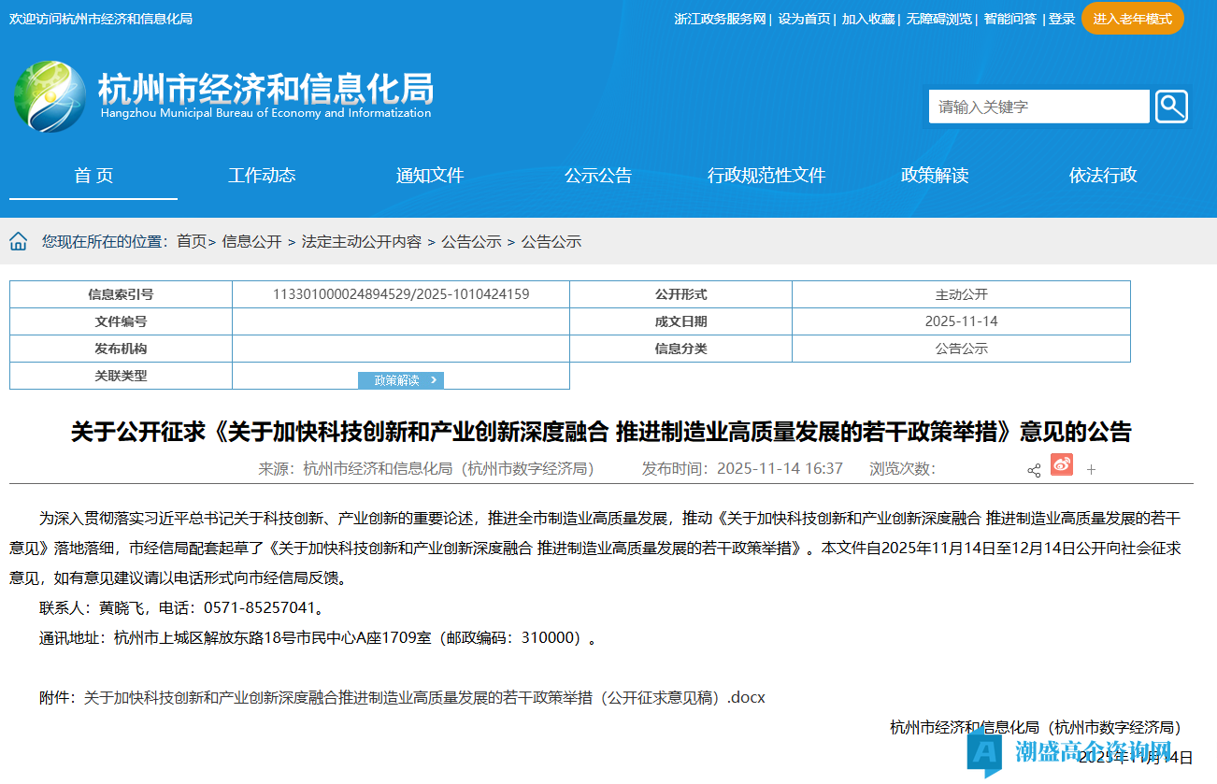Open the 政策解读 button in 关联类型 row
1217x784 pixels.
(400, 379)
